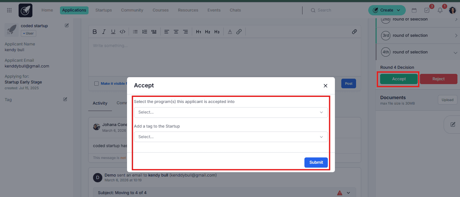460x197 pixels.
Task: Open the Add a tag dropdown
Action: point(231,137)
